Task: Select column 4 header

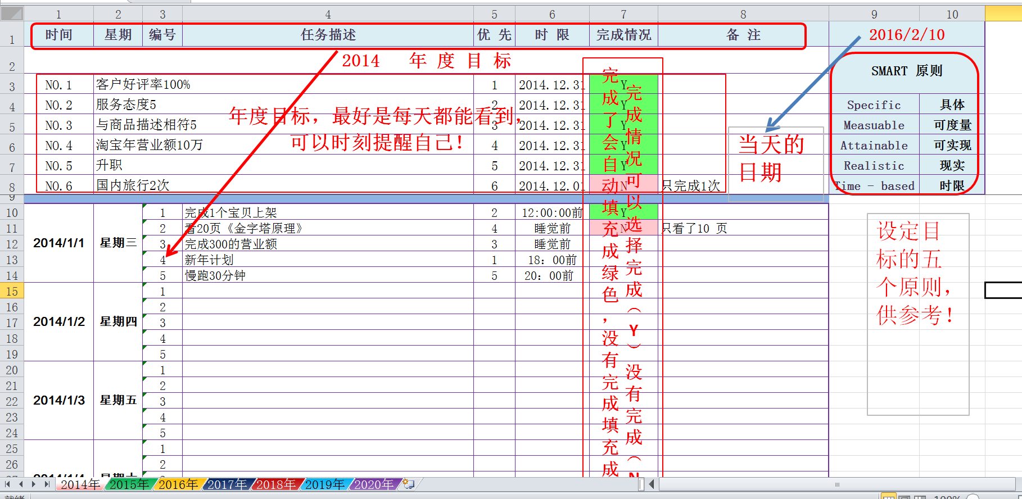Action: coord(328,15)
